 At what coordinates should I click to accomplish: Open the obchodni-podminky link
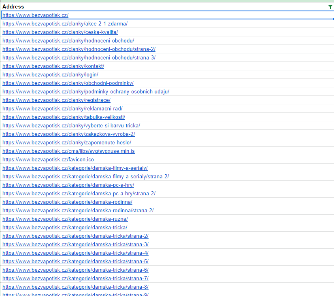pos(68,83)
